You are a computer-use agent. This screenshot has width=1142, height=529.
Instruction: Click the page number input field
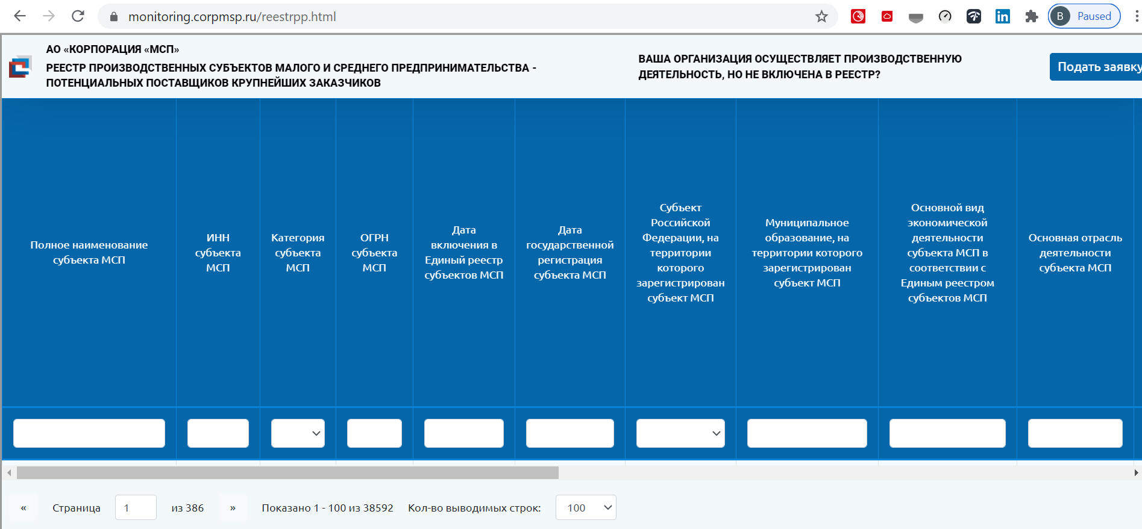[136, 507]
